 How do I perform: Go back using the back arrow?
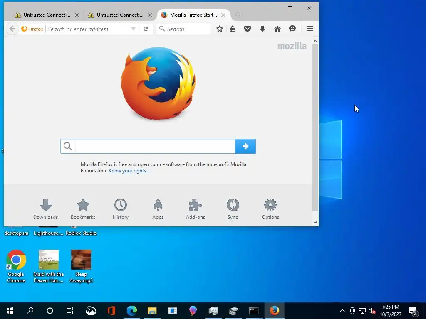pyautogui.click(x=12, y=29)
